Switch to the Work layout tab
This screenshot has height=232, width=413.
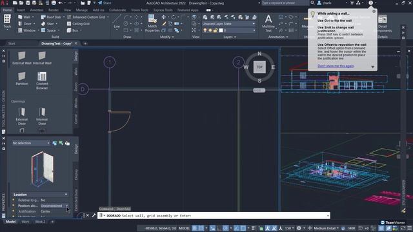[25, 222]
